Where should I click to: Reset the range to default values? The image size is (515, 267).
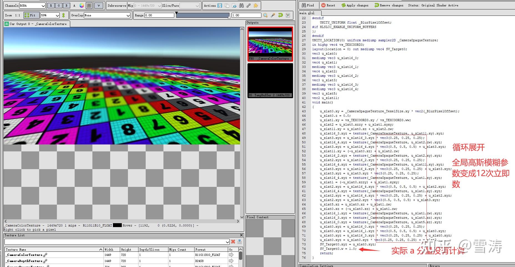coord(280,15)
